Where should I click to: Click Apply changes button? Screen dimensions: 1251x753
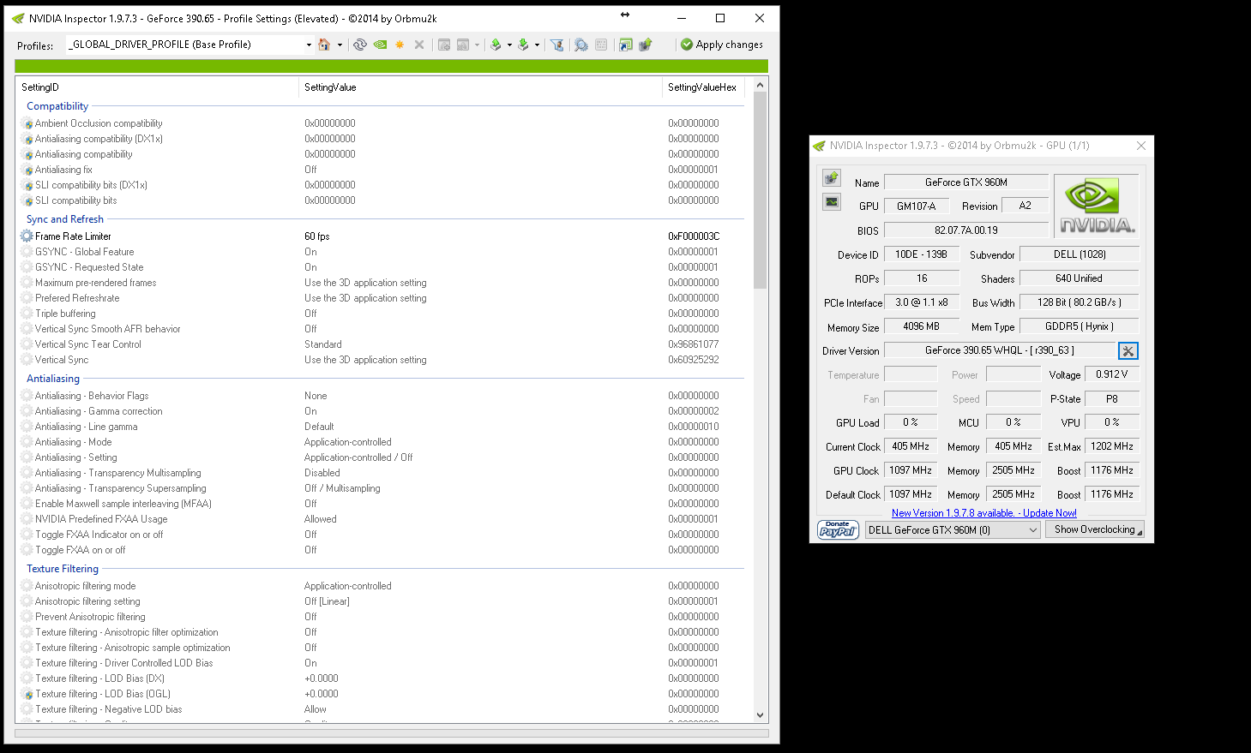(x=721, y=45)
